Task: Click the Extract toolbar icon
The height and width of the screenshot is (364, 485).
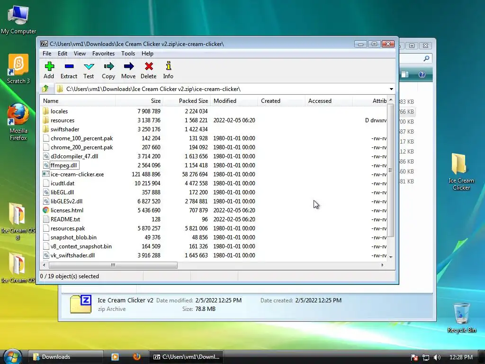Action: pos(69,70)
